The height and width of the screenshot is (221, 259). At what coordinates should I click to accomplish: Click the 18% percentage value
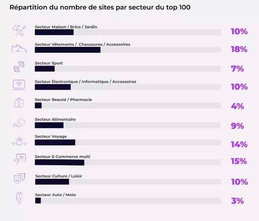point(239,49)
